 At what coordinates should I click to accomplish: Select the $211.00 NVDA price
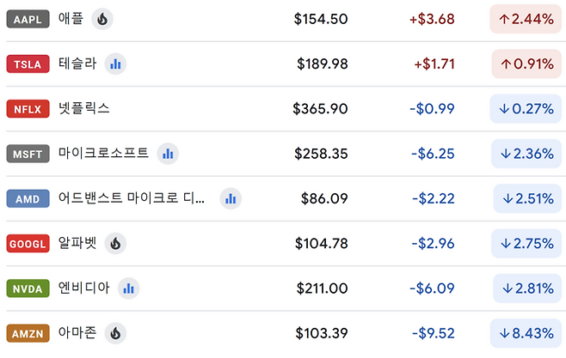tap(322, 288)
